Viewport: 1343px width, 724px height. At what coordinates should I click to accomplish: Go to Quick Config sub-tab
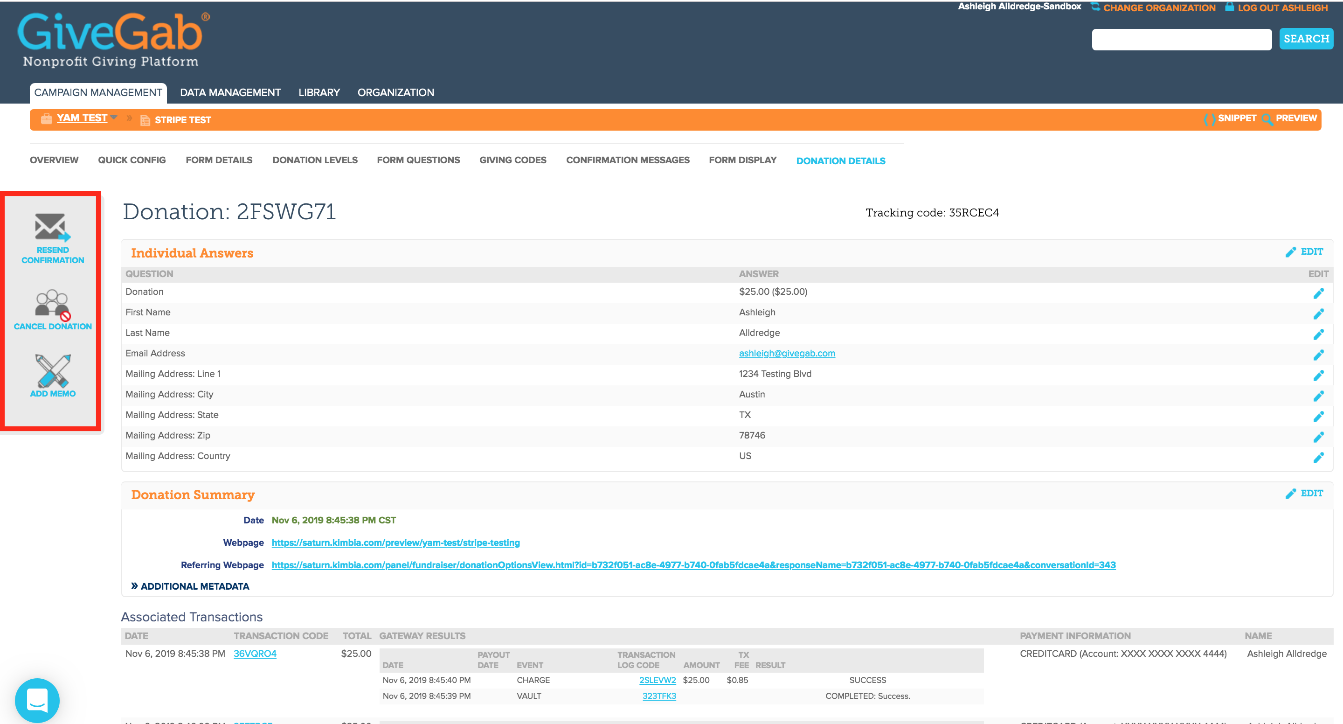pos(132,160)
